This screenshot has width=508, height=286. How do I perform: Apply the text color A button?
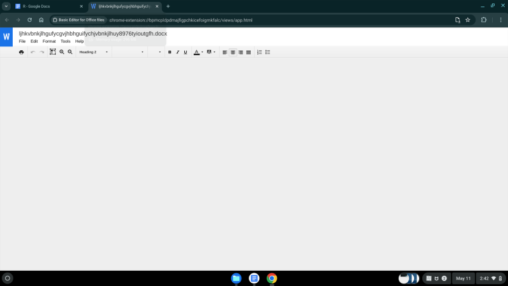pos(197,52)
